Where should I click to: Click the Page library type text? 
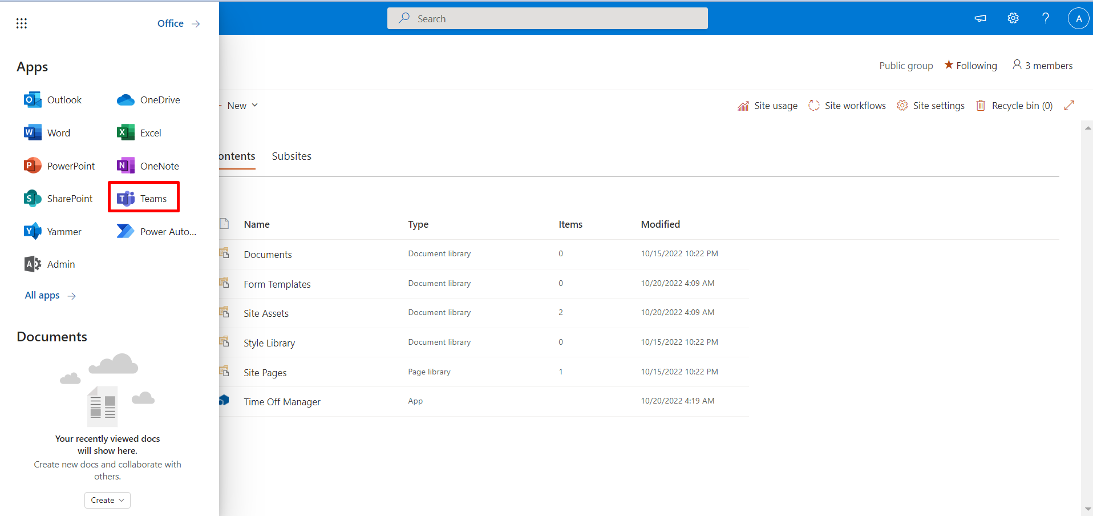(x=429, y=372)
